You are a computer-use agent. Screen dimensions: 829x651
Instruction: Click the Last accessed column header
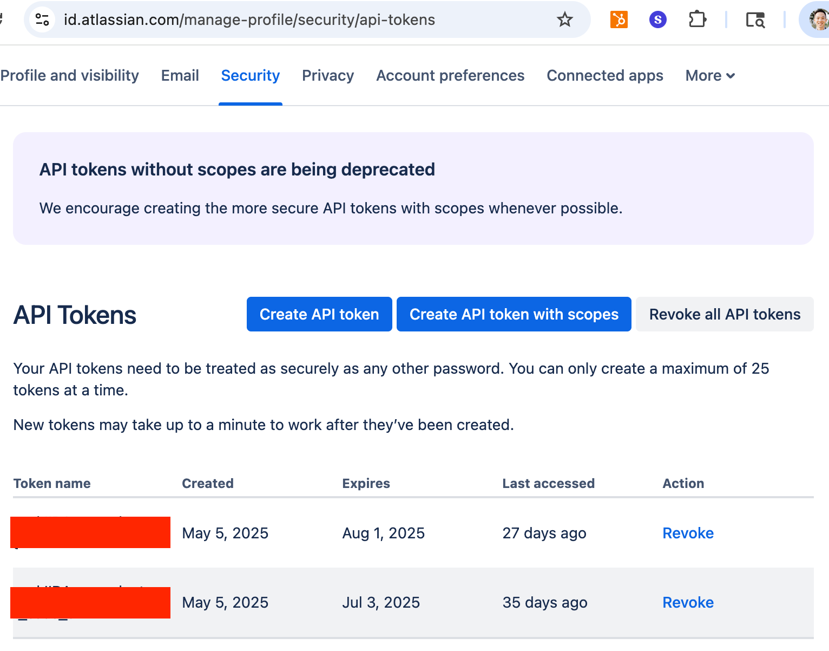pyautogui.click(x=549, y=484)
